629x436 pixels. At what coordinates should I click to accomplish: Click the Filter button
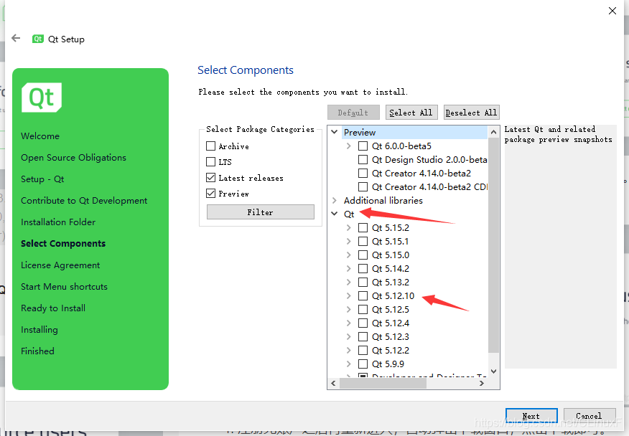(261, 212)
